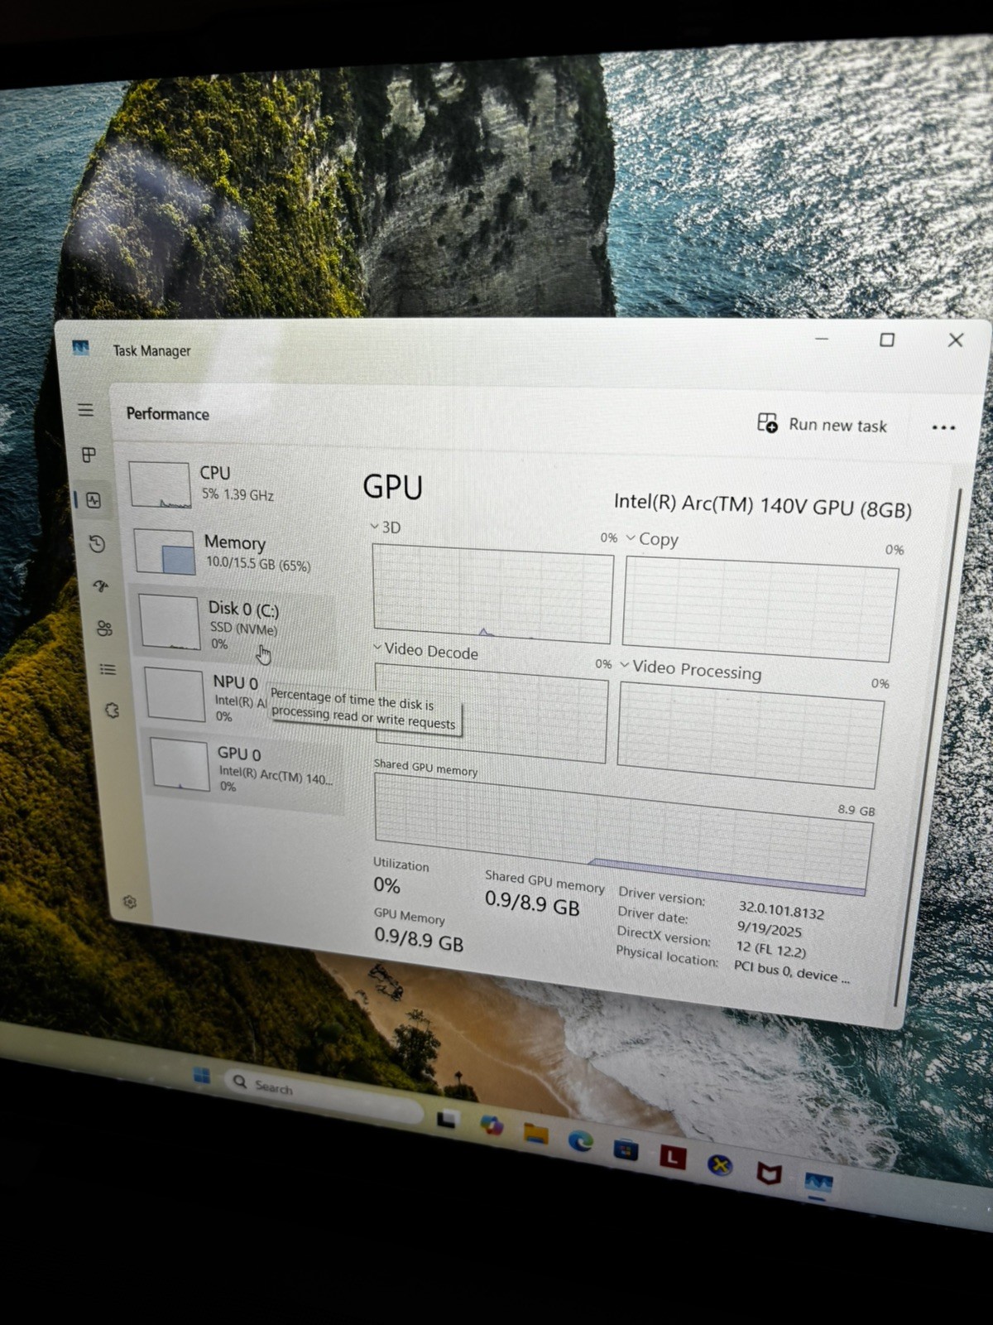Open the Details page icon
The height and width of the screenshot is (1325, 993).
(108, 669)
